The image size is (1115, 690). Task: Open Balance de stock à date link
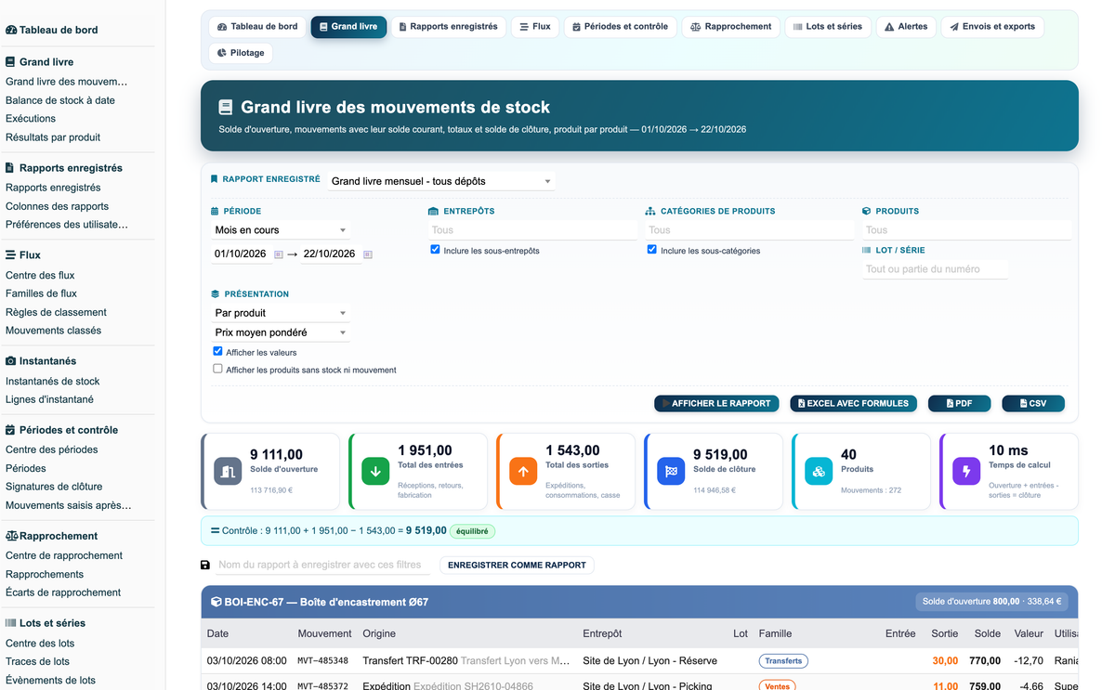60,100
